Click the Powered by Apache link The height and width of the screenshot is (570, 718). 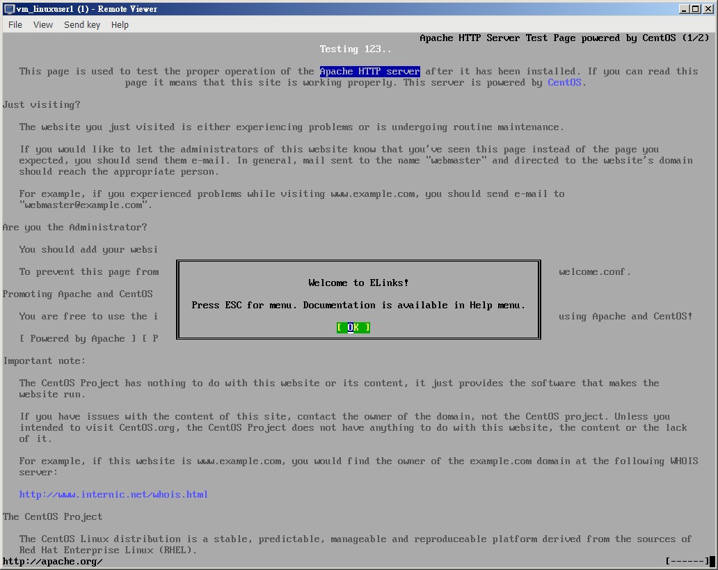tap(83, 338)
